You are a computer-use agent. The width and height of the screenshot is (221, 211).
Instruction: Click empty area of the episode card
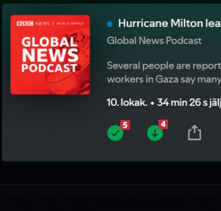coord(53,128)
